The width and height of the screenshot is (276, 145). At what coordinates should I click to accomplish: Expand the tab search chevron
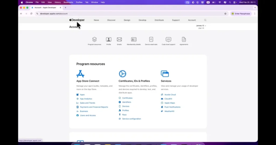[255, 8]
